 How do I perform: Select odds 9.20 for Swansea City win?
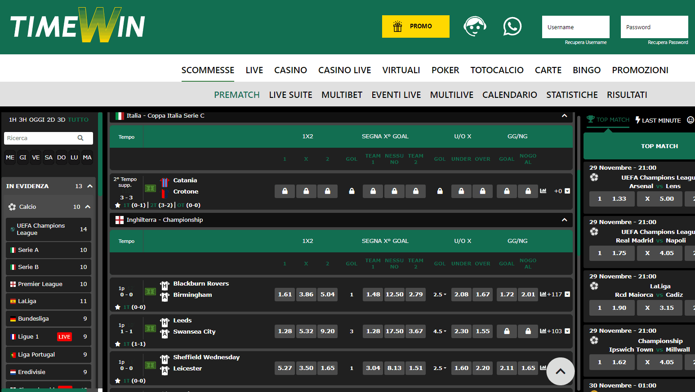point(327,331)
